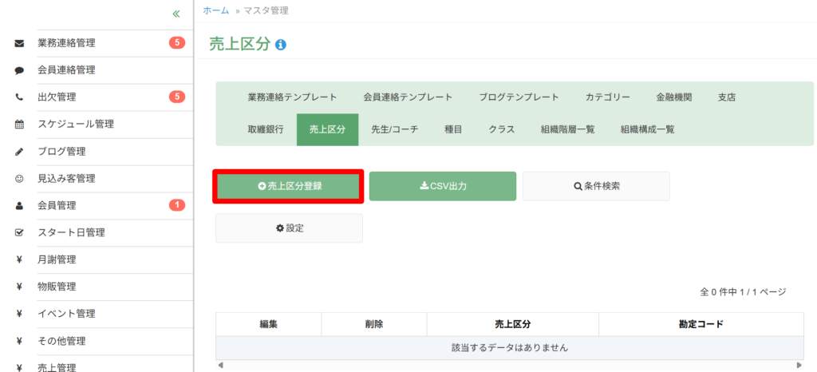
Task: Click the 売上区分登録 button
Action: pyautogui.click(x=289, y=187)
